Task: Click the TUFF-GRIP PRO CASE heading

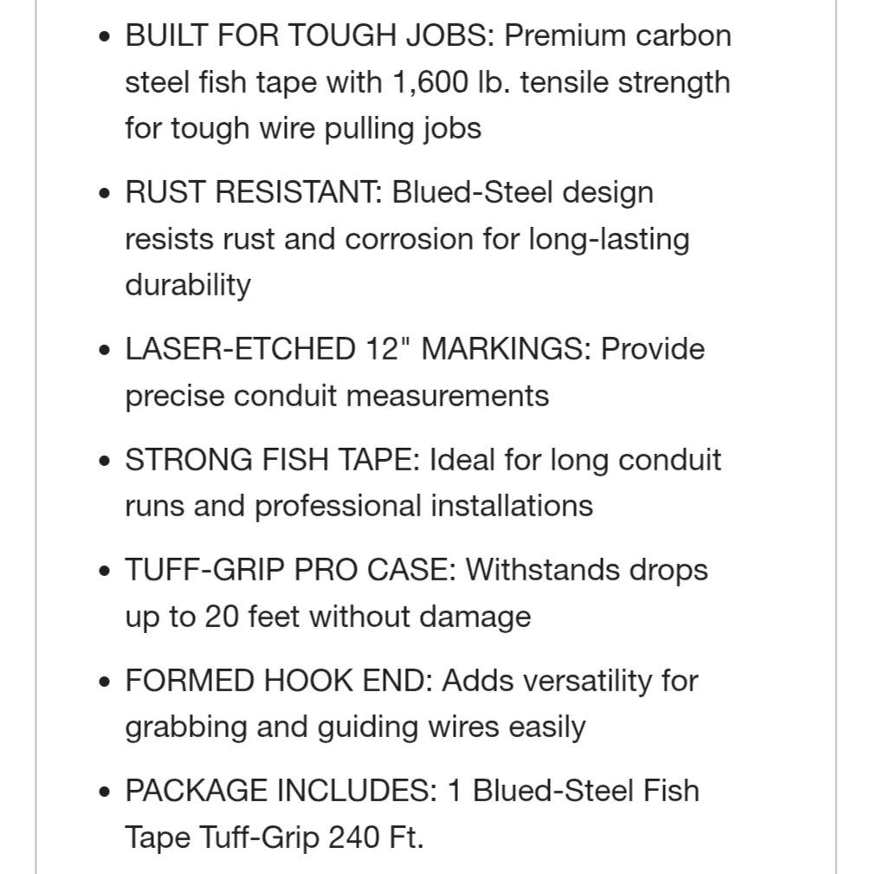Action: (x=291, y=570)
